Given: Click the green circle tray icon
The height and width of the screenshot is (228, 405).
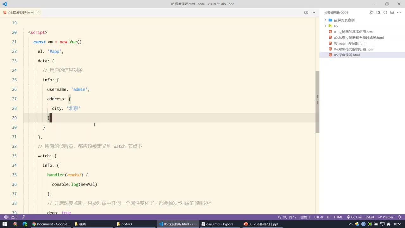Looking at the screenshot, I should click(370, 224).
